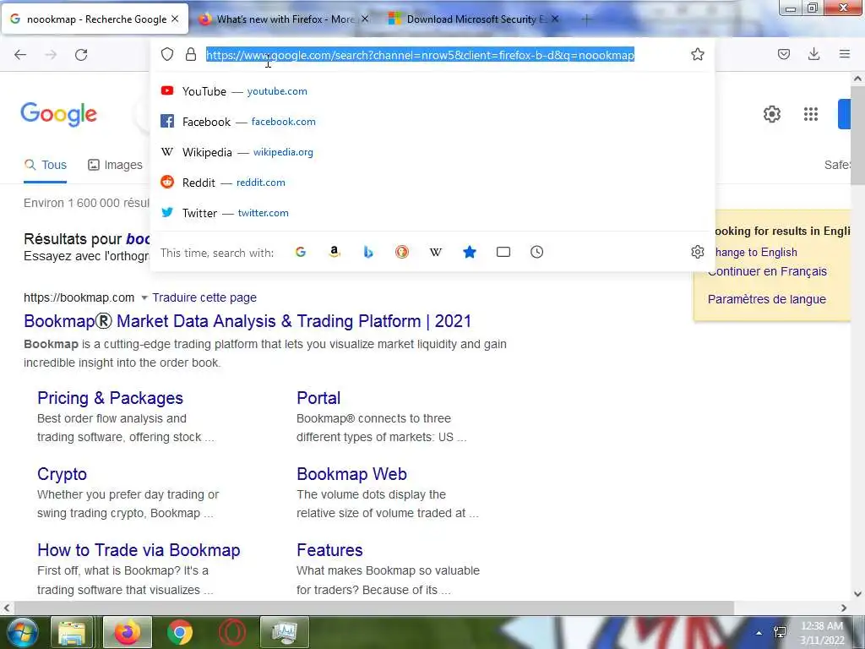Search this time with Google icon

[x=301, y=252]
